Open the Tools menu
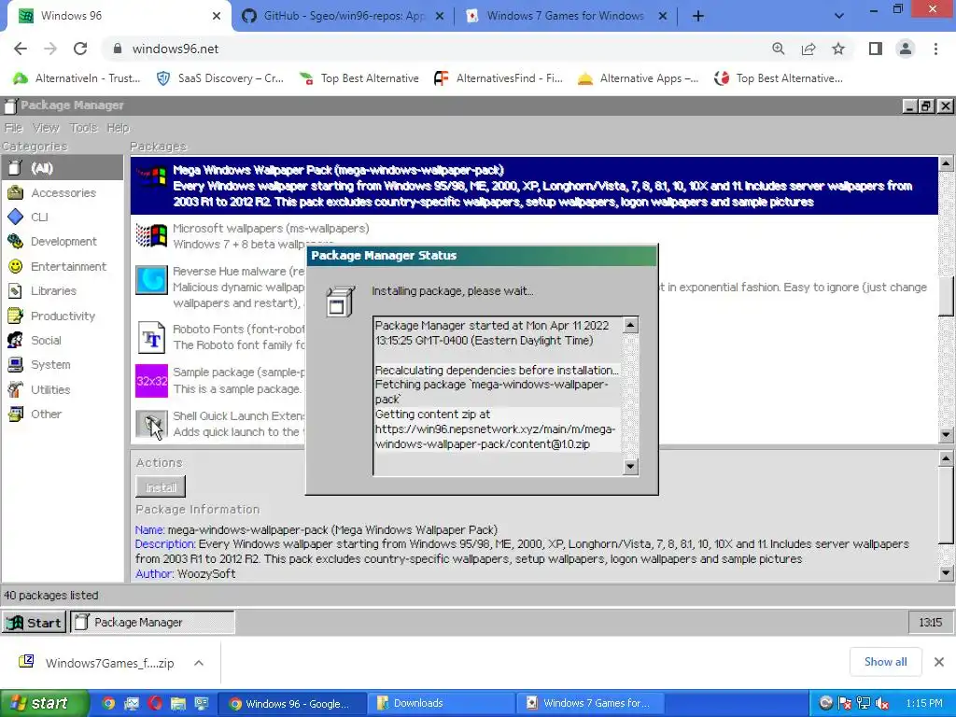The width and height of the screenshot is (956, 717). click(x=83, y=127)
